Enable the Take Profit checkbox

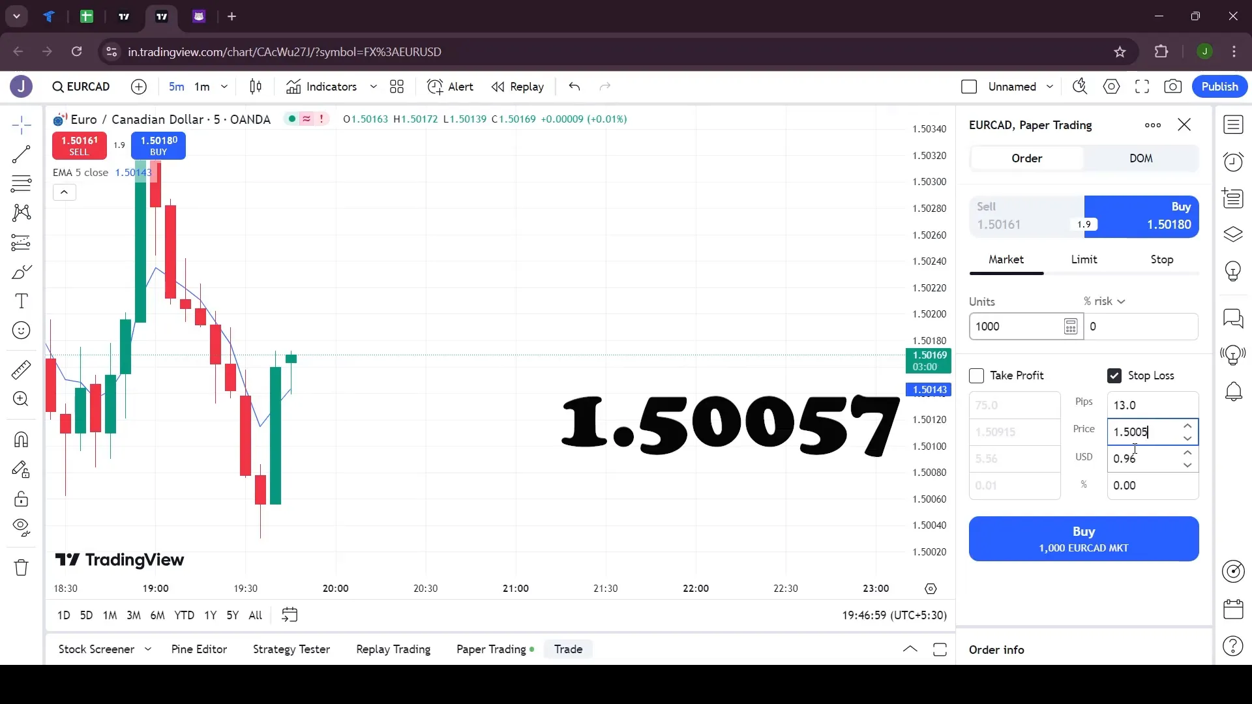point(976,375)
